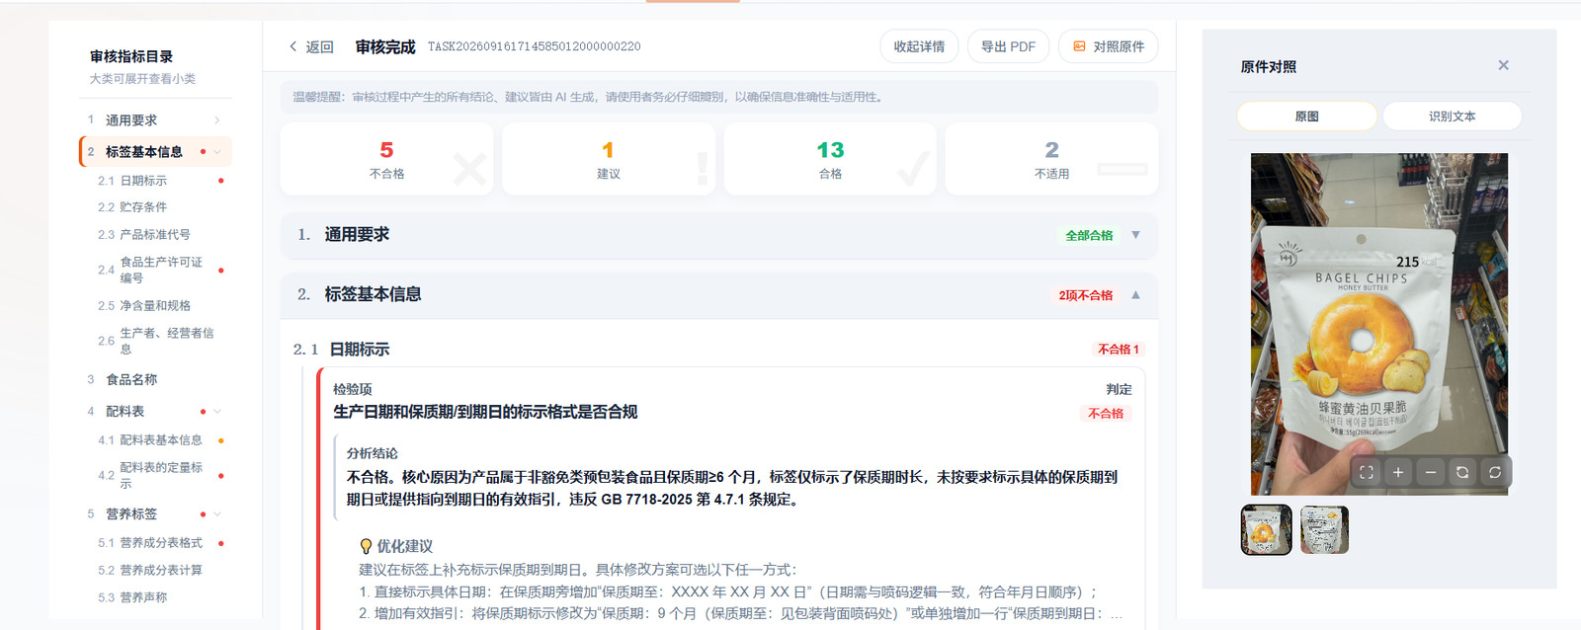Screen dimensions: 1581x630
Task: Click the 收起详情 button
Action: point(919,46)
